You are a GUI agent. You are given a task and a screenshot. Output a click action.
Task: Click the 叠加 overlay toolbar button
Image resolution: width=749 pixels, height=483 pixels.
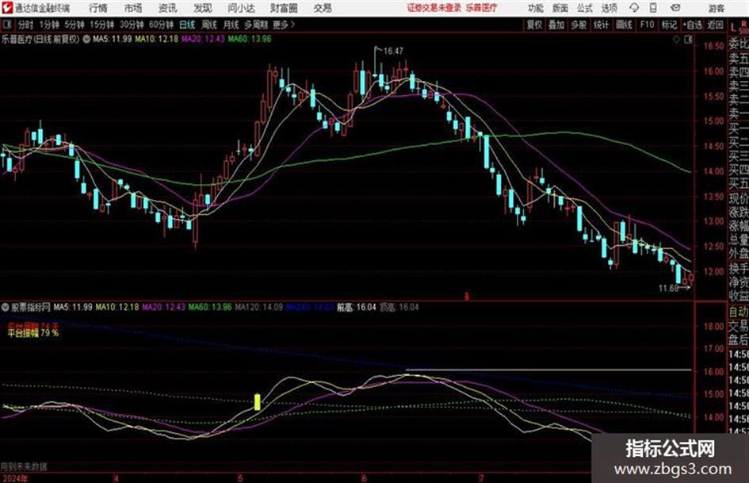pyautogui.click(x=556, y=25)
